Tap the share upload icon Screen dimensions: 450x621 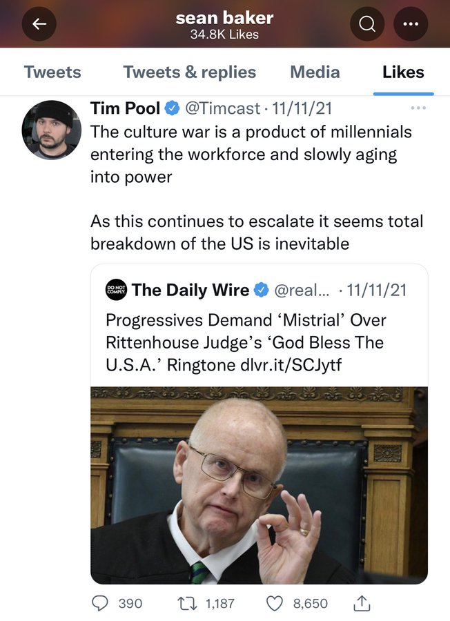[361, 603]
